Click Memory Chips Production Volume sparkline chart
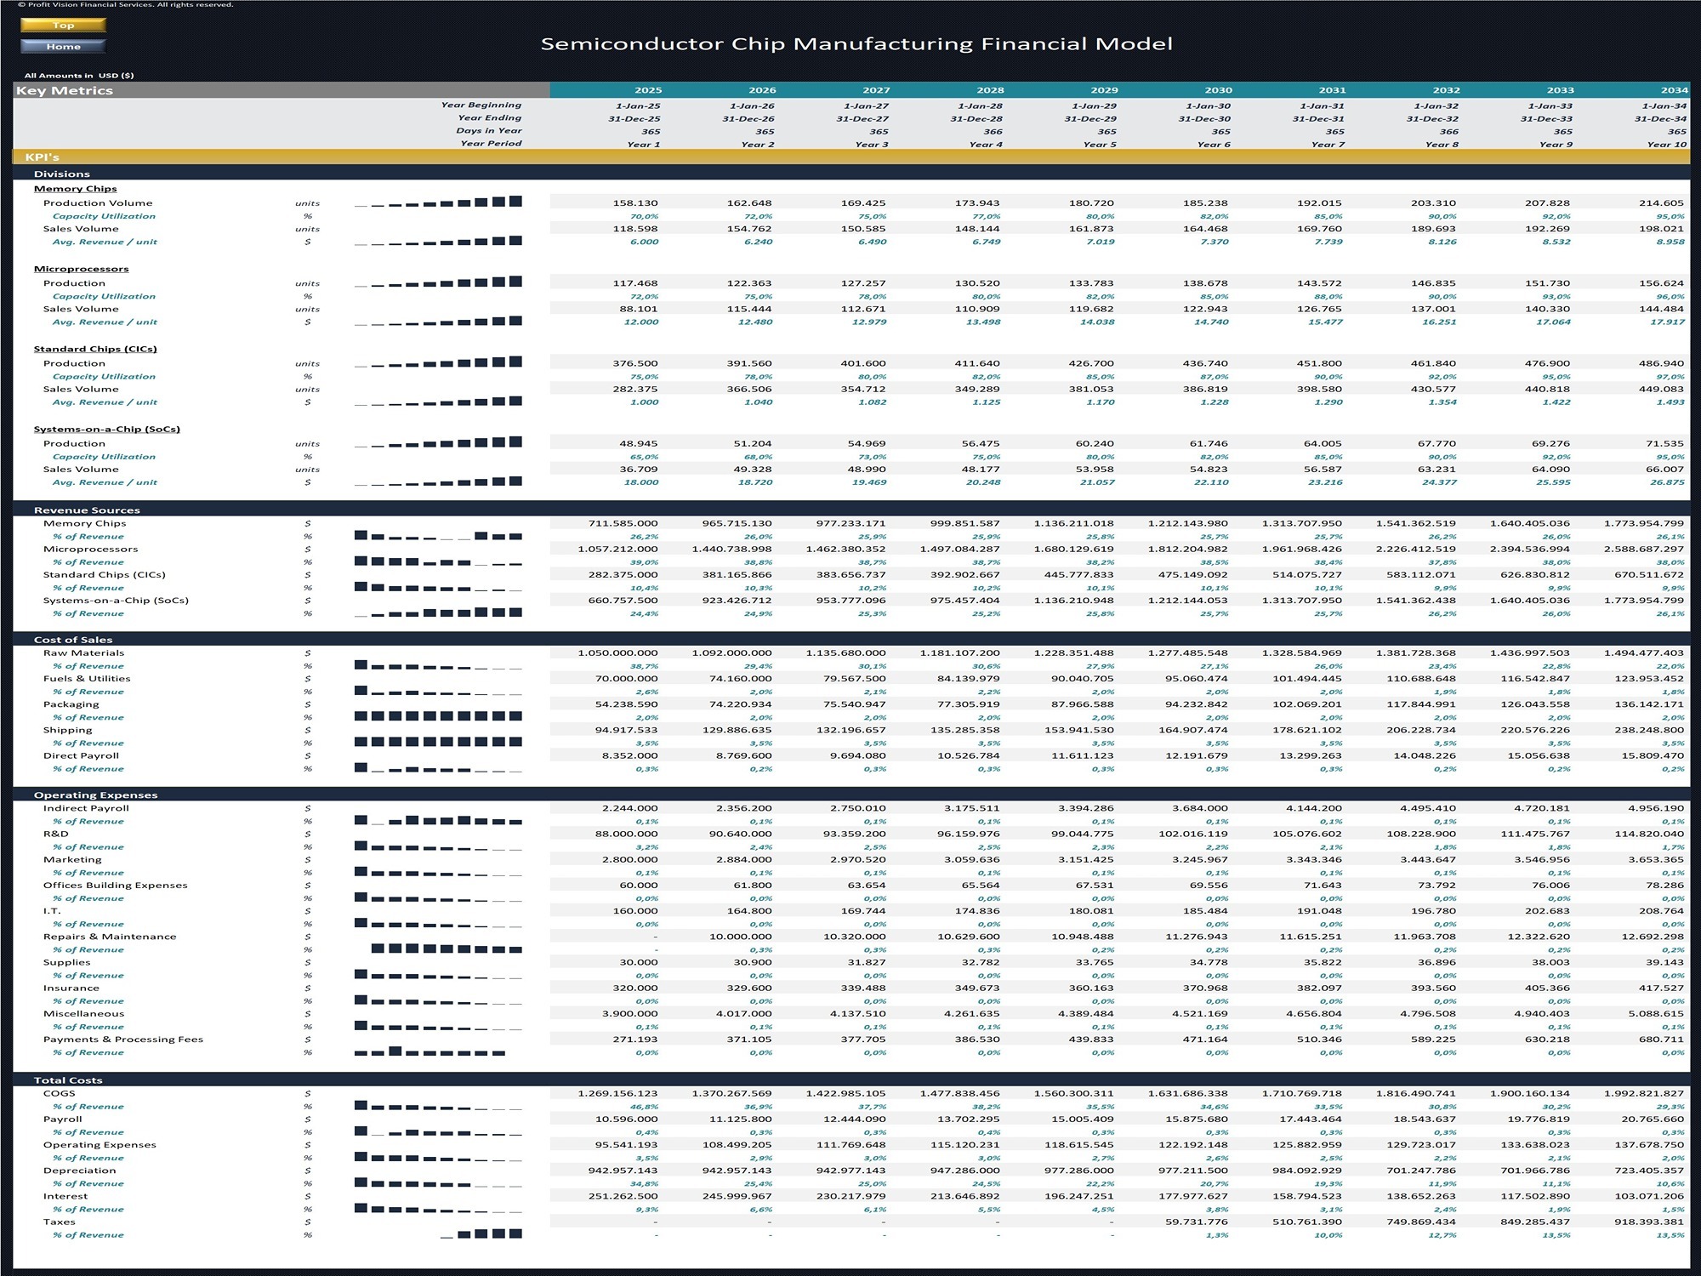This screenshot has width=1701, height=1276. click(x=438, y=202)
